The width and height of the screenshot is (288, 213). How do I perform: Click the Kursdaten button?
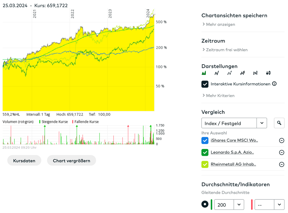pos(24,161)
